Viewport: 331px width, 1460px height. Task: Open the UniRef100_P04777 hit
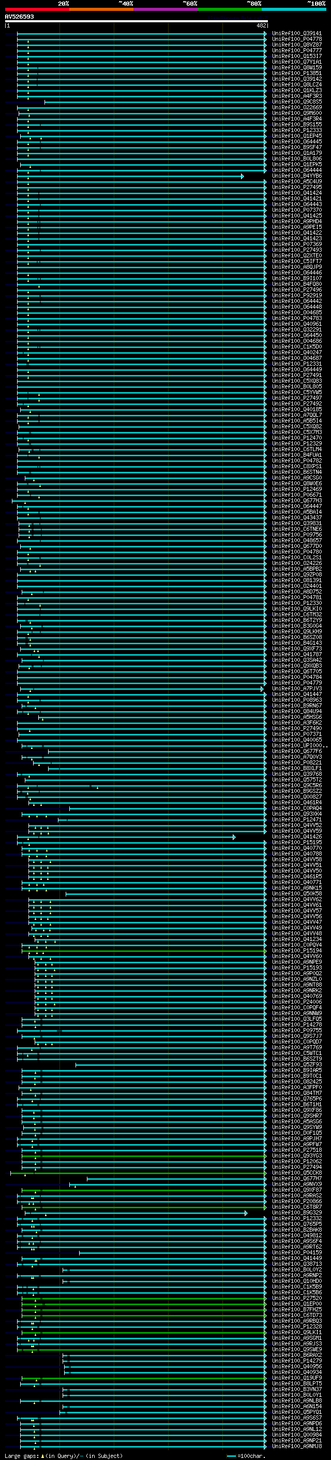[x=297, y=50]
